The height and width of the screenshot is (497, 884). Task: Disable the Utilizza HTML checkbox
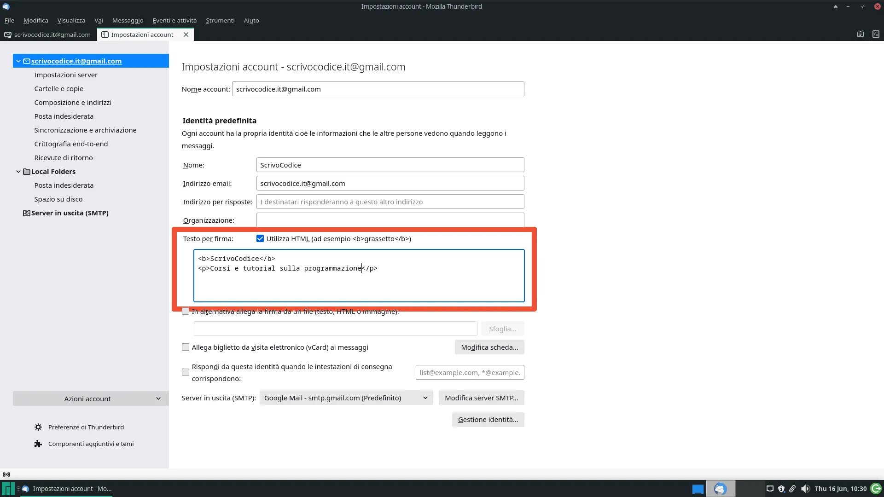260,238
